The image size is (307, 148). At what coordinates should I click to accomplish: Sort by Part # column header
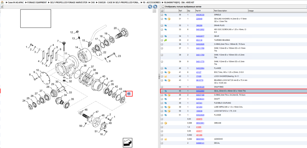(204, 11)
